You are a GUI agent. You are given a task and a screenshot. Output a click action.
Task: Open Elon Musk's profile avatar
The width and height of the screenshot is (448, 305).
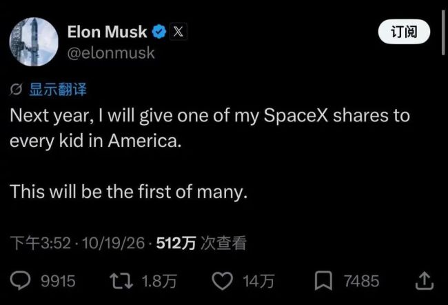[34, 42]
